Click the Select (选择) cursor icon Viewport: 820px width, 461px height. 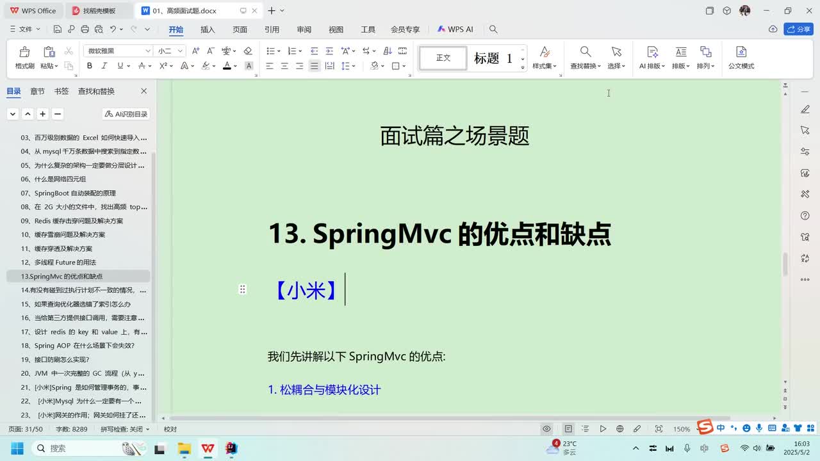coord(616,52)
